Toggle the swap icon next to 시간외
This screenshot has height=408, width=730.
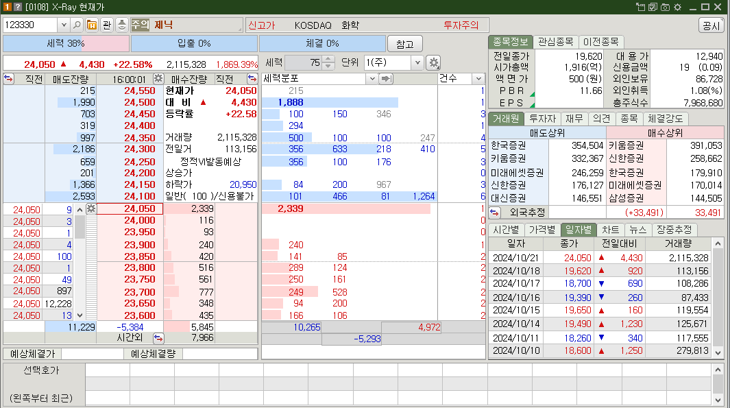tap(158, 337)
